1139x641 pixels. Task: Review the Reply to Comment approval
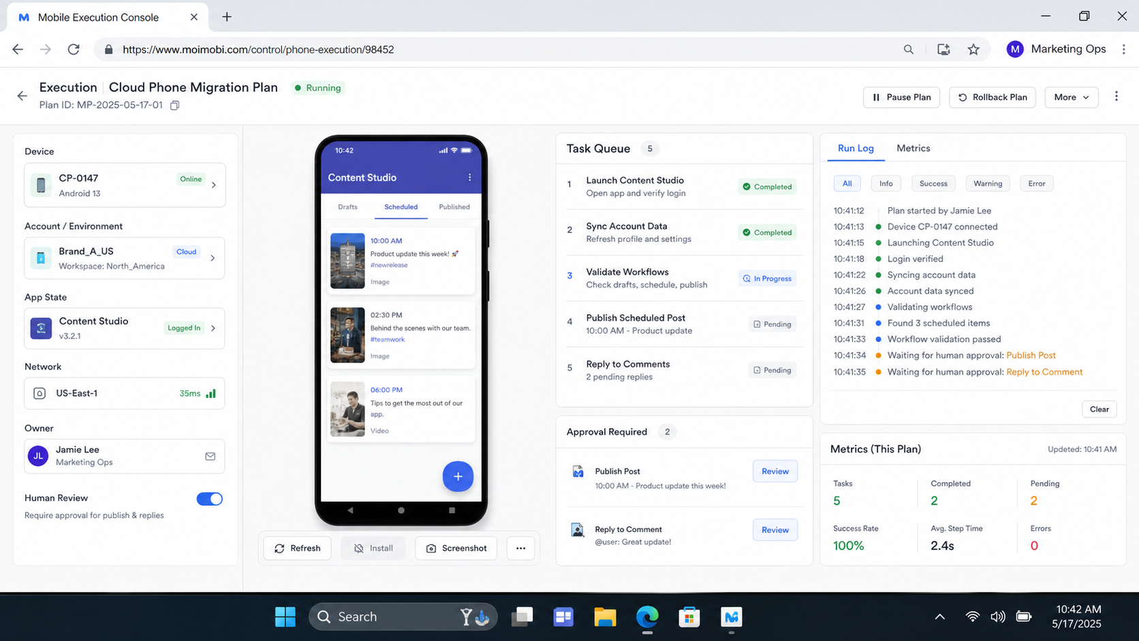coord(775,530)
